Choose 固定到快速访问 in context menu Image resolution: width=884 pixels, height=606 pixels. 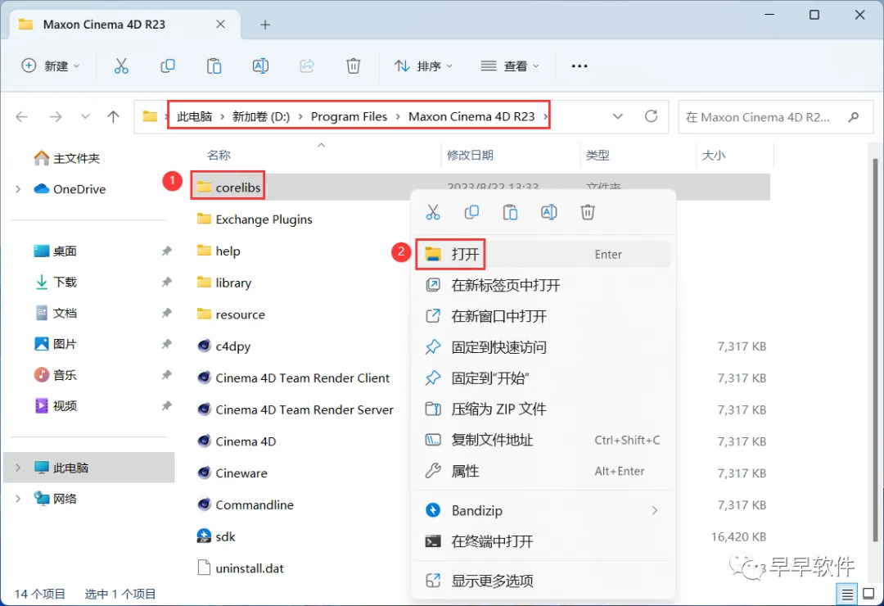[x=544, y=347]
